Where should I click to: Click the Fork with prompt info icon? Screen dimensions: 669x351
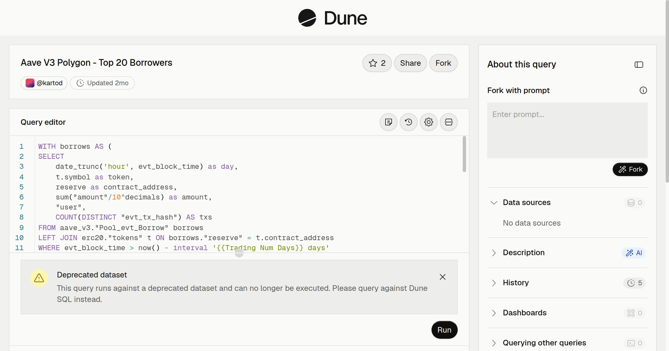643,90
